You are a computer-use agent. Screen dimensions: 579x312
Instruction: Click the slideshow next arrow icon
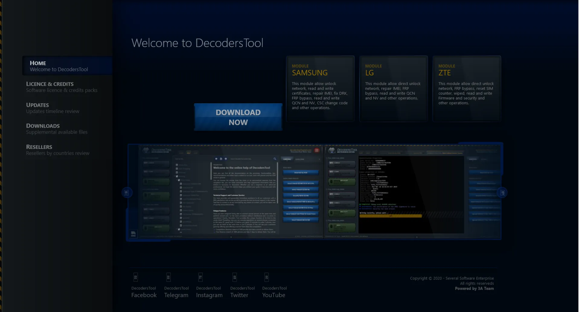[502, 193]
